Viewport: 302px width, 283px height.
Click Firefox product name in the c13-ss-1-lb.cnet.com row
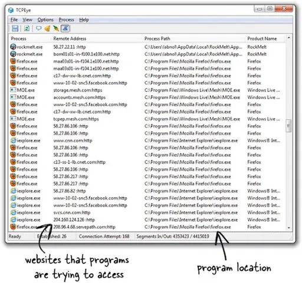click(x=254, y=162)
